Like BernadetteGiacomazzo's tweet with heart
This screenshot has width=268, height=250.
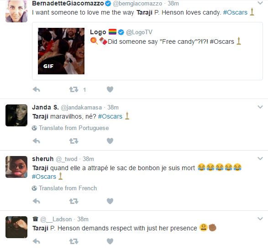[x=110, y=89]
